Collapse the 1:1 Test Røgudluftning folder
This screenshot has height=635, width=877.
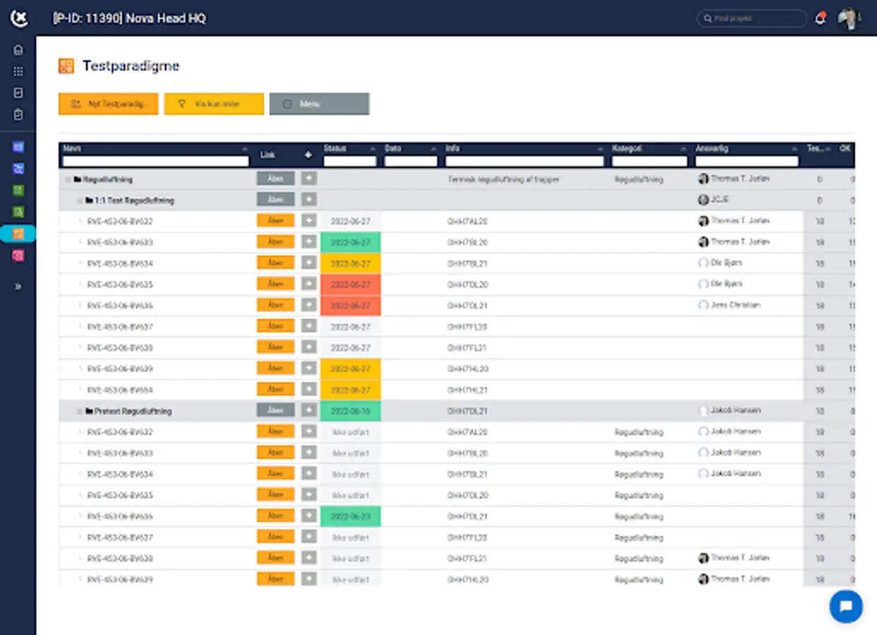coord(80,201)
